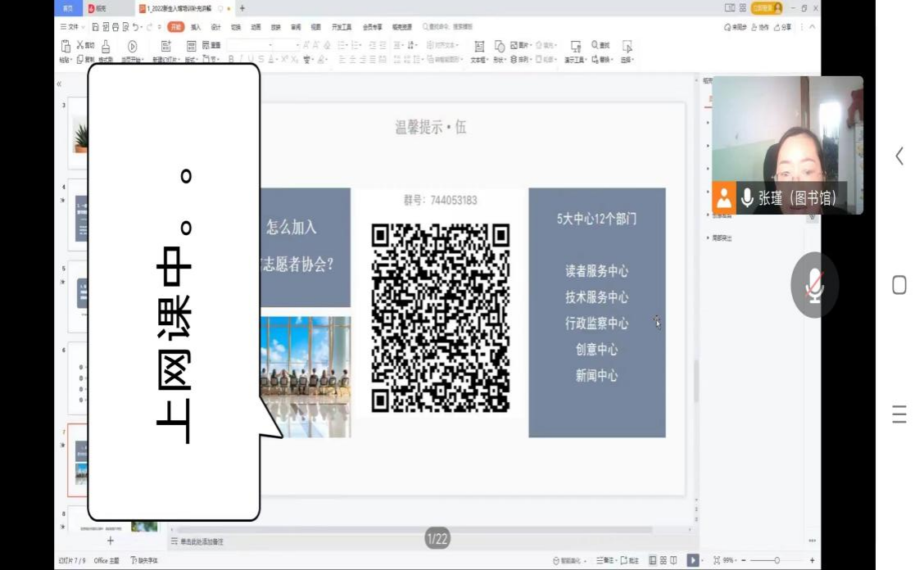The width and height of the screenshot is (924, 570).
Task: Click the sync status (未同步) button
Action: [736, 27]
